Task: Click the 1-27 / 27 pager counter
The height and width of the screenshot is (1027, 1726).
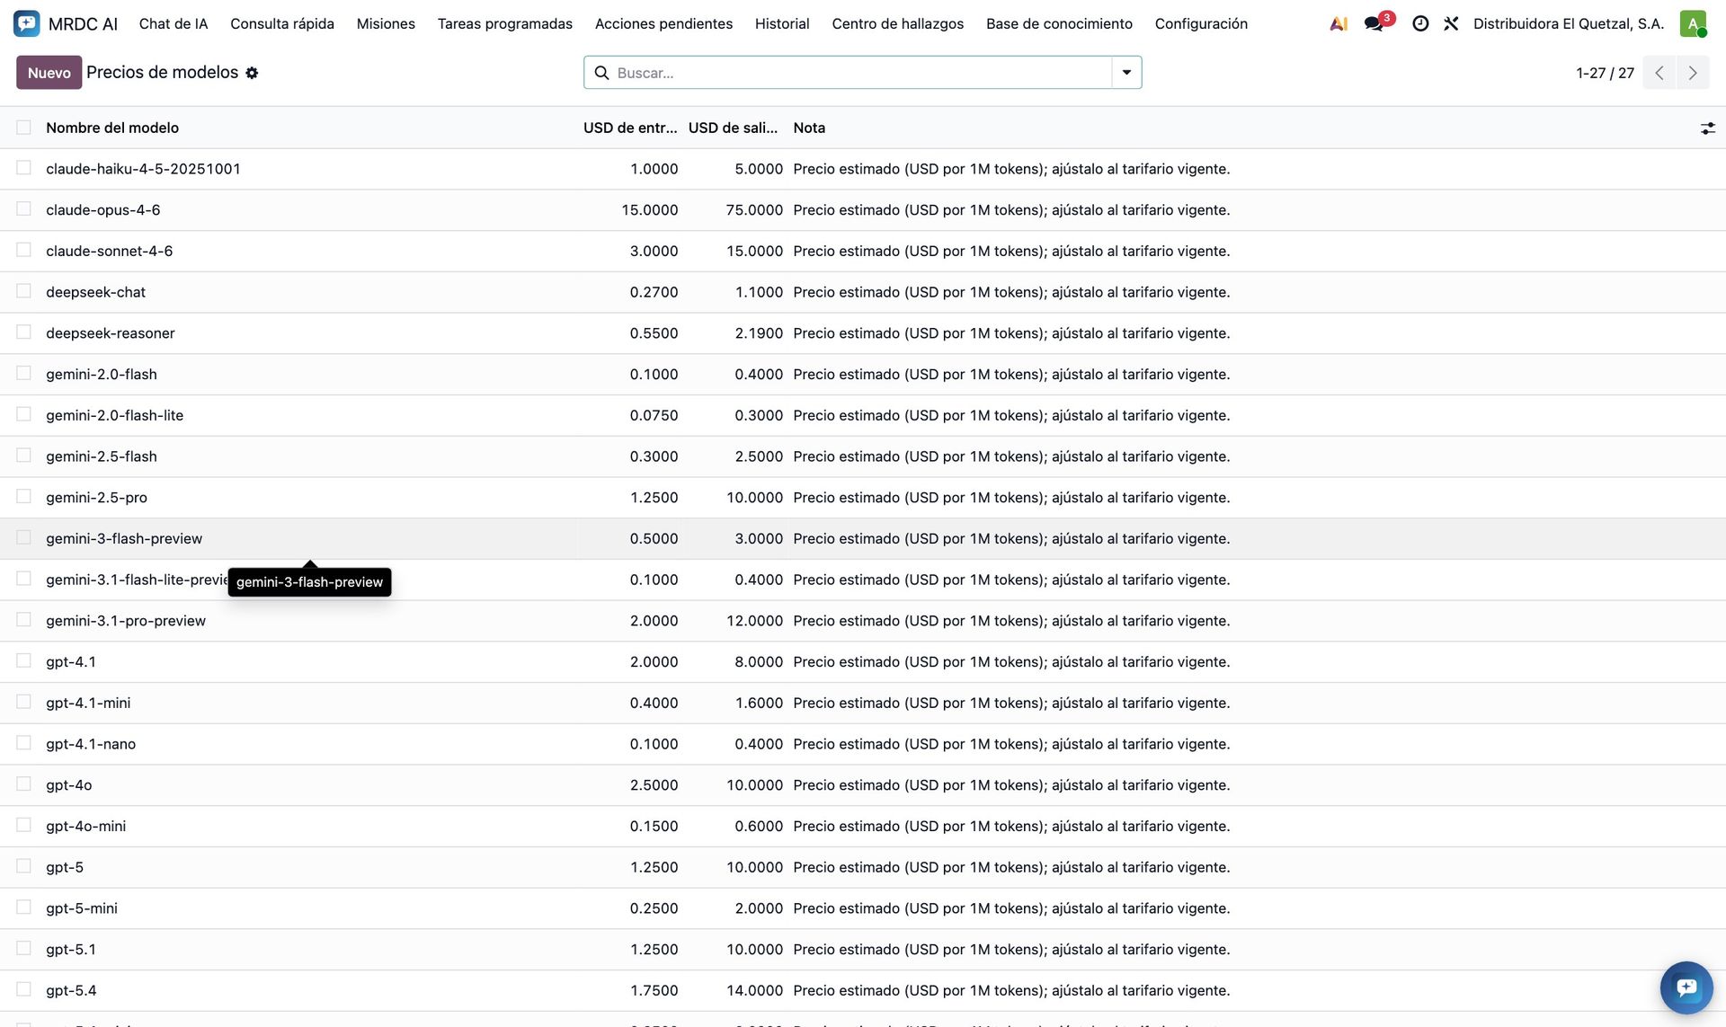Action: point(1605,73)
